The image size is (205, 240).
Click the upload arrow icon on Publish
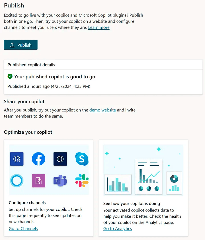(12, 45)
